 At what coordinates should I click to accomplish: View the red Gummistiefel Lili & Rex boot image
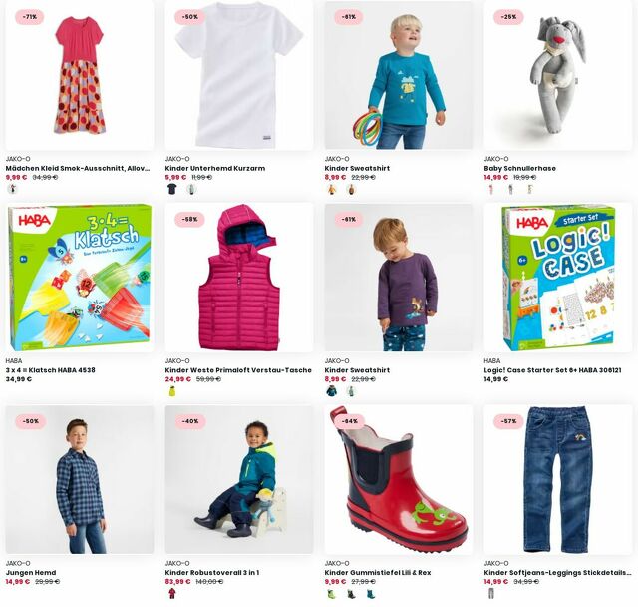point(399,480)
